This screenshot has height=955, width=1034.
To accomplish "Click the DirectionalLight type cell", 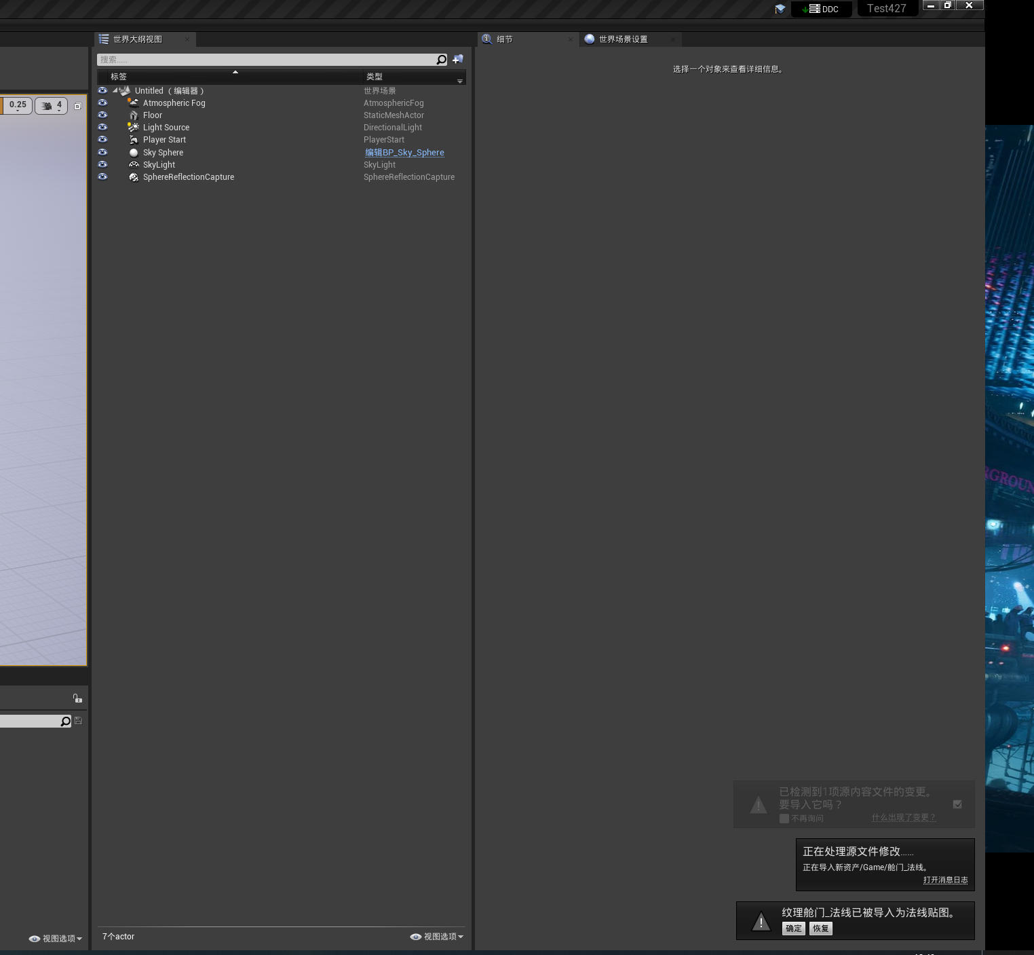I will [393, 128].
